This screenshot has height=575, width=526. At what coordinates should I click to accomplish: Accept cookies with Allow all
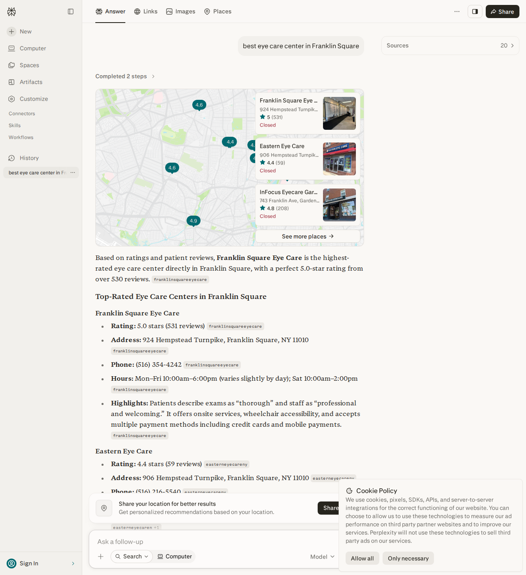[362, 558]
